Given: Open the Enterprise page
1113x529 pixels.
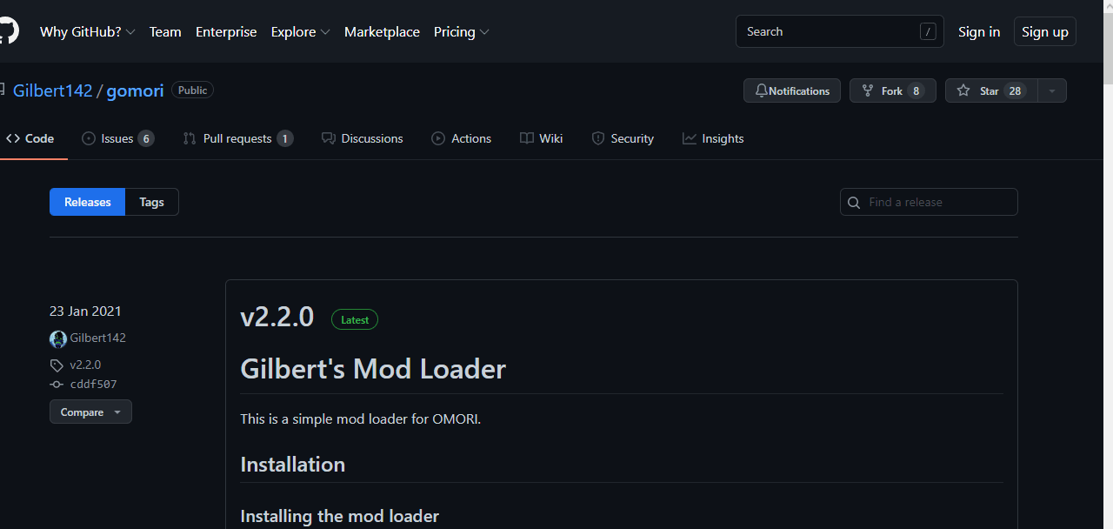Looking at the screenshot, I should [226, 31].
